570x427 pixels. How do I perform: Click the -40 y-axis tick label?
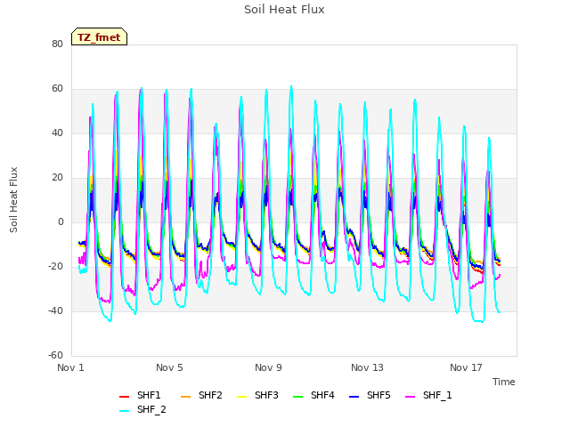coord(55,310)
